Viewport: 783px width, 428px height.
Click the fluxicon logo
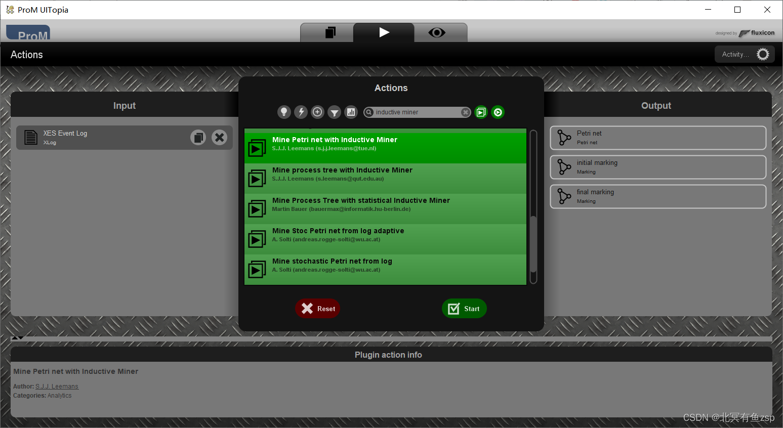tap(757, 33)
